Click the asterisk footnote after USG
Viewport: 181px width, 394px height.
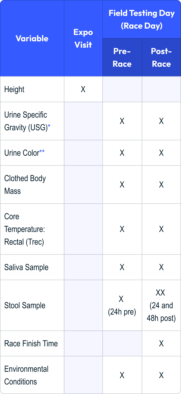[49, 127]
